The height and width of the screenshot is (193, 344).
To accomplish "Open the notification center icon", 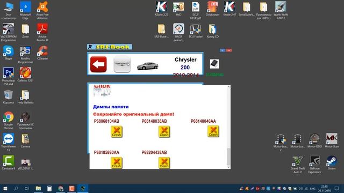I will coord(336,188).
